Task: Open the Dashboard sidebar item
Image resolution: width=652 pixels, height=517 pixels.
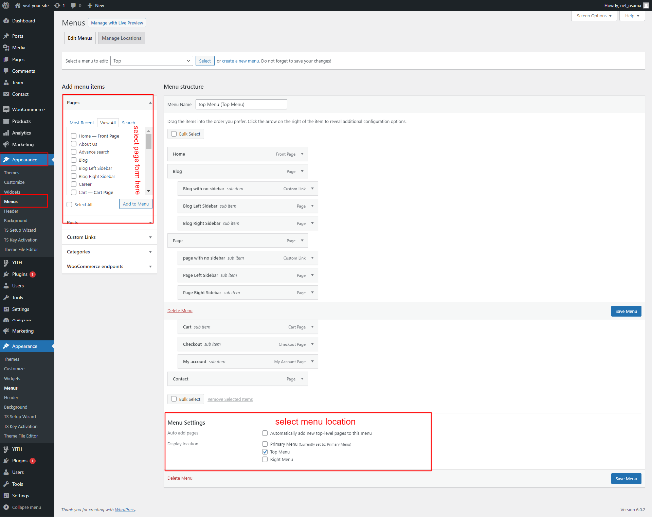Action: tap(23, 21)
